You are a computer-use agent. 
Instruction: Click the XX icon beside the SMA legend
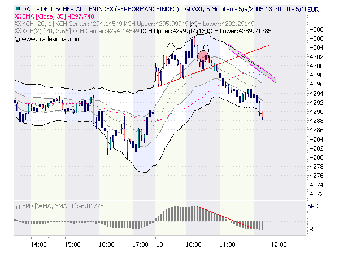[x=18, y=16]
